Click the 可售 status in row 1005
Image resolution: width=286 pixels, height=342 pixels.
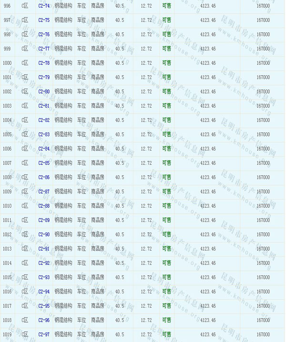point(166,135)
